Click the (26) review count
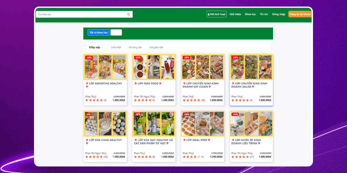This screenshot has width=347, height=173. [203, 100]
